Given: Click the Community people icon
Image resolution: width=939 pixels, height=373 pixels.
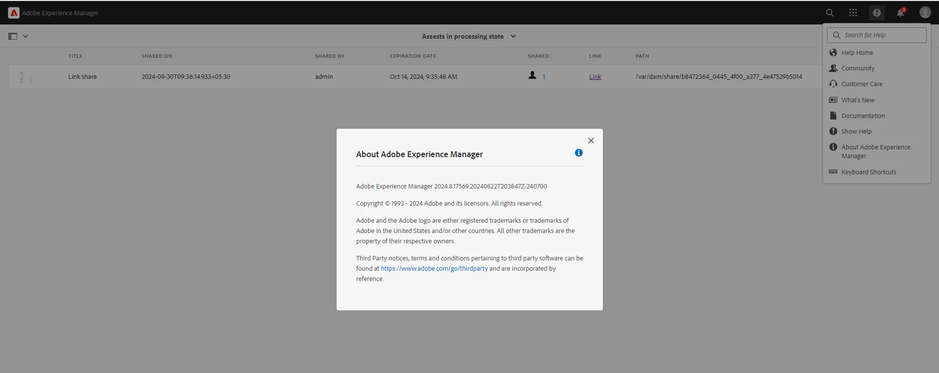Looking at the screenshot, I should point(833,68).
